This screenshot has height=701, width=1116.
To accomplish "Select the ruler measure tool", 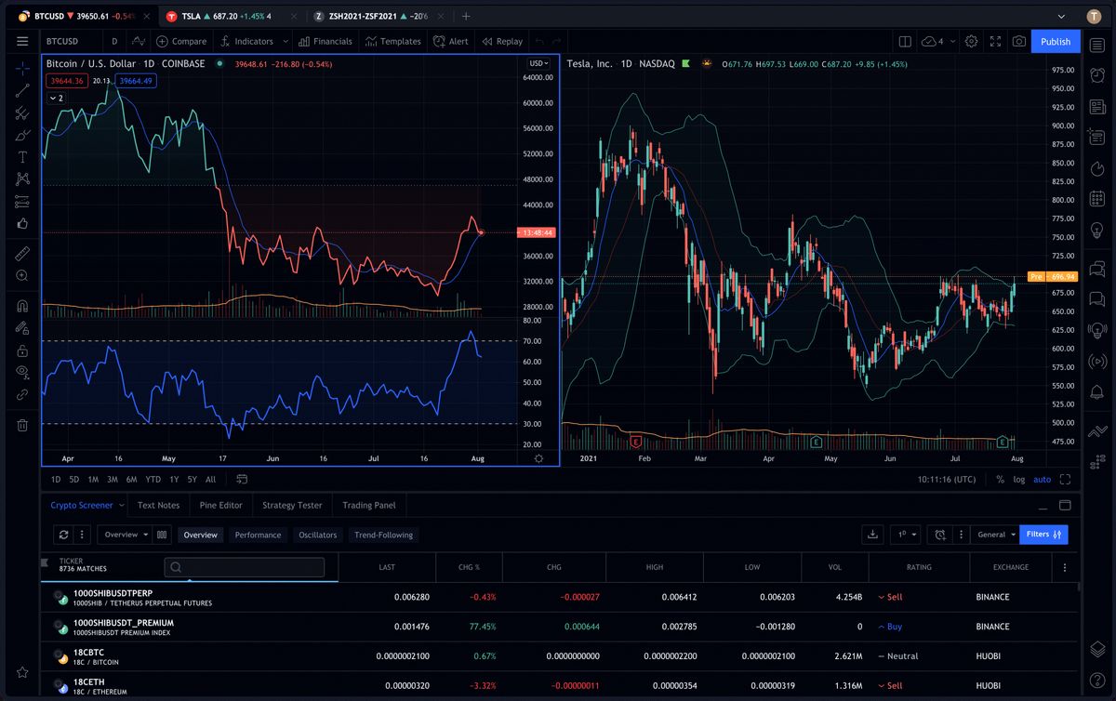I will click(22, 253).
